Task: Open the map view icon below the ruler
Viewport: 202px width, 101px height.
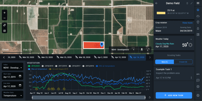Action: pos(4,31)
